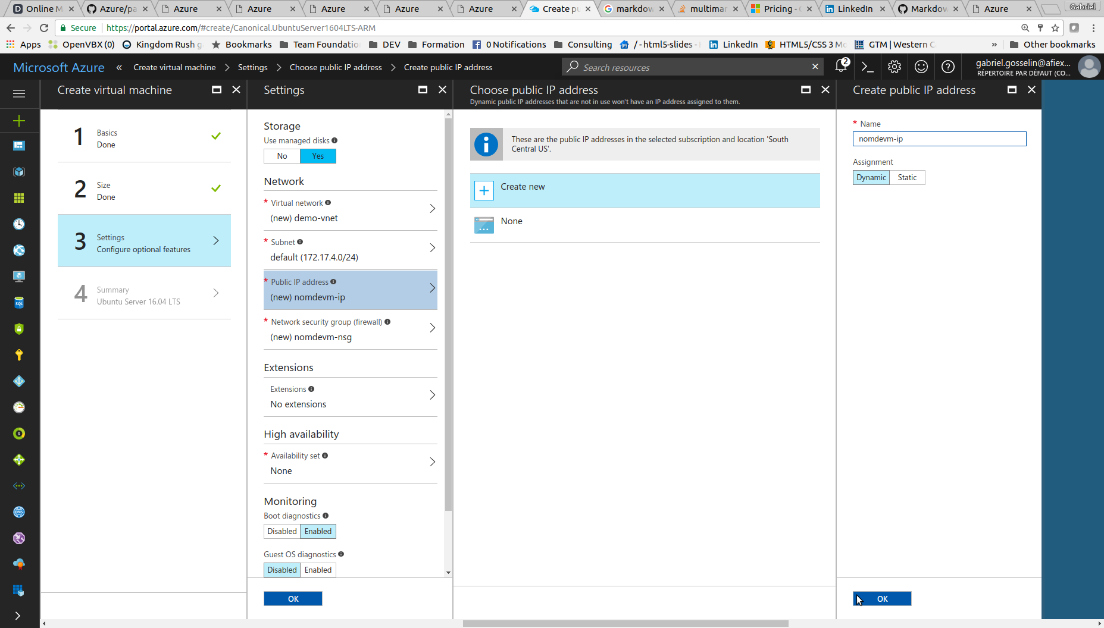The width and height of the screenshot is (1104, 628).
Task: Select Static assignment option
Action: [906, 177]
